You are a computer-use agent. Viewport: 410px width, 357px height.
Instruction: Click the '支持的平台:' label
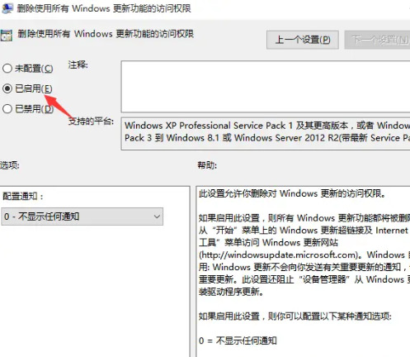91,121
